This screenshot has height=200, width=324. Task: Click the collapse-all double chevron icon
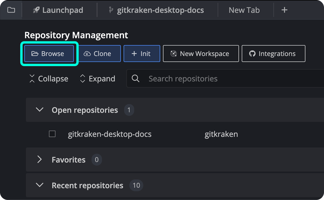(x=32, y=78)
